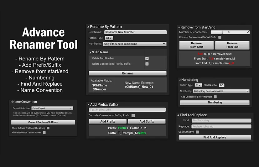Click the green Suffix example text
This screenshot has width=259, height=167.
click(x=142, y=133)
